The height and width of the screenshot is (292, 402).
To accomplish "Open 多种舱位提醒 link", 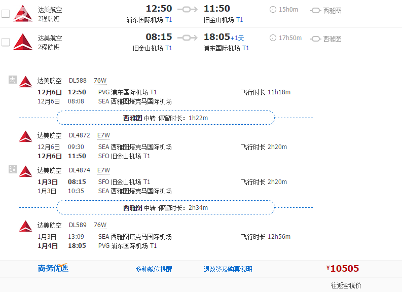I will coord(154,269).
